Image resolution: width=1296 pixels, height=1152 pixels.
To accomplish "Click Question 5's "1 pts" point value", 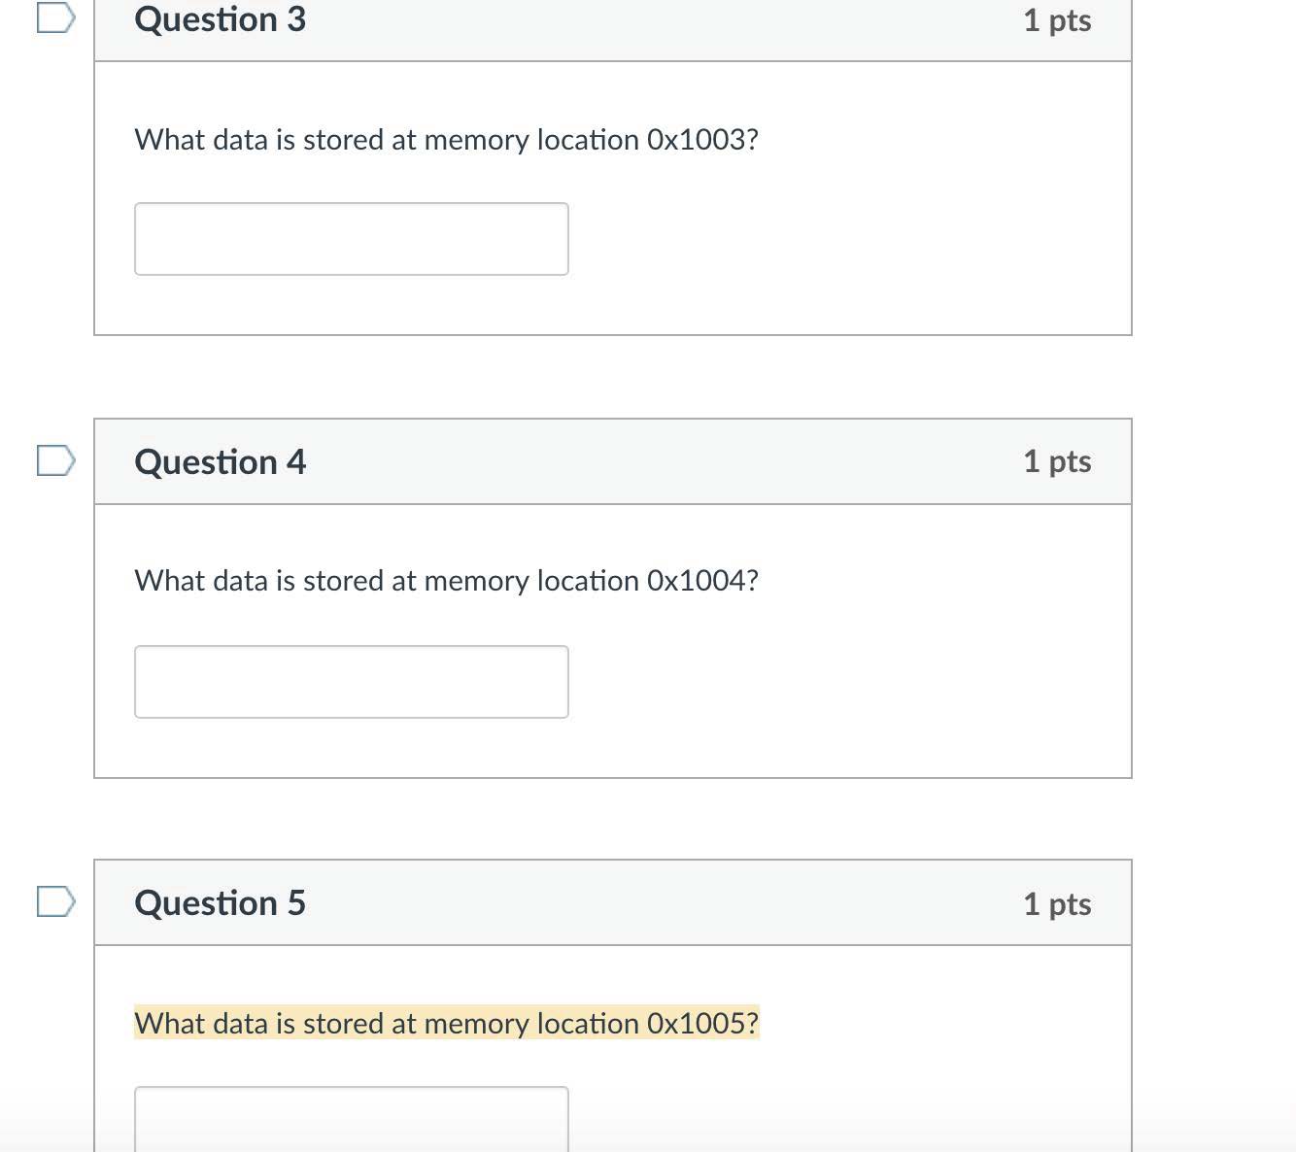I will (x=1057, y=904).
